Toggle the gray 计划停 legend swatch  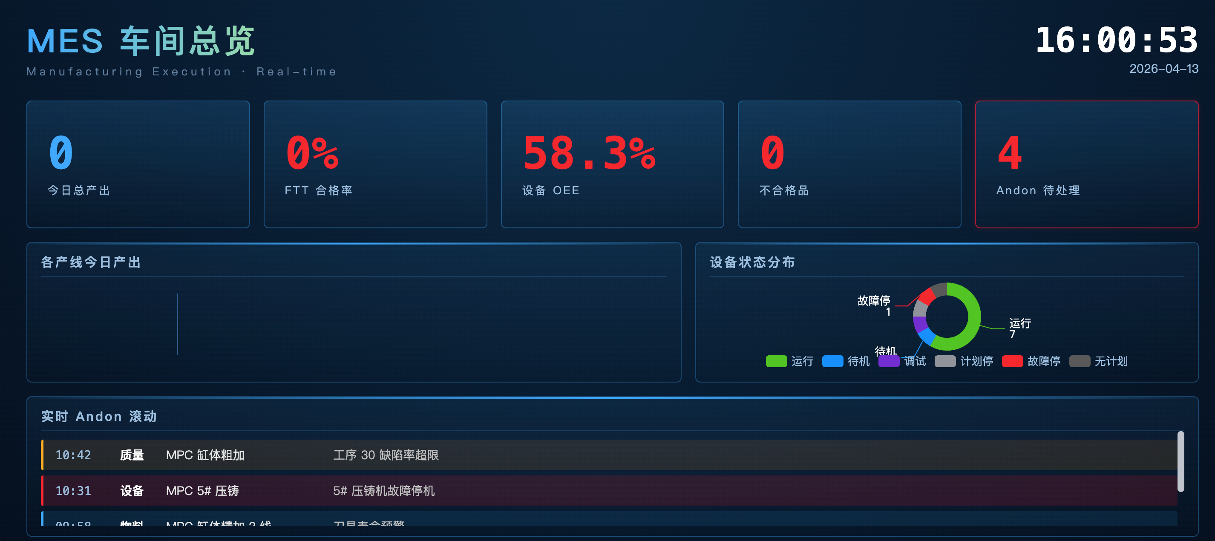pos(945,361)
